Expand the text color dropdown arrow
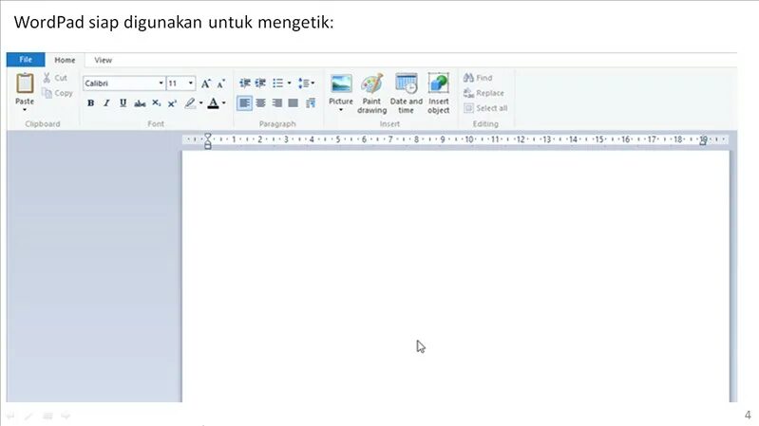Viewport: 759px width, 426px height. pos(223,103)
